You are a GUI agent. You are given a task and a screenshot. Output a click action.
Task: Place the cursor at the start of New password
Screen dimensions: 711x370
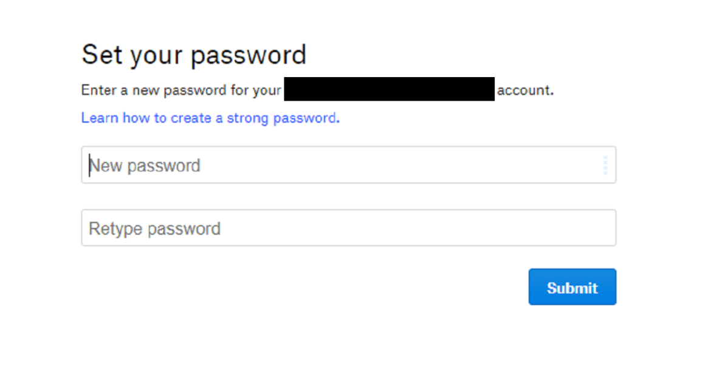[x=90, y=166]
